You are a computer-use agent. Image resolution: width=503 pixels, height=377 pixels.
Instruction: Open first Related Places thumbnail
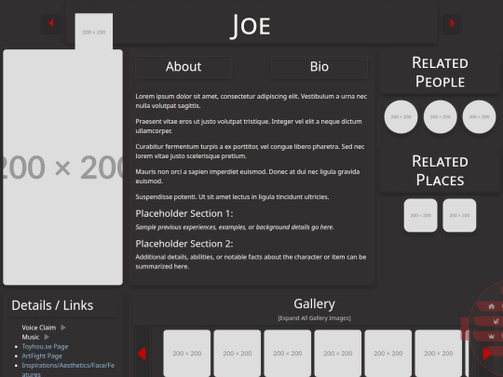tap(420, 215)
